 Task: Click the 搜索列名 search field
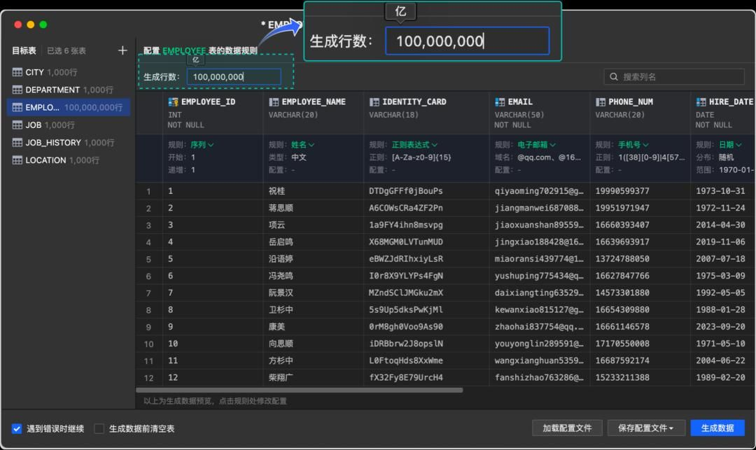673,76
